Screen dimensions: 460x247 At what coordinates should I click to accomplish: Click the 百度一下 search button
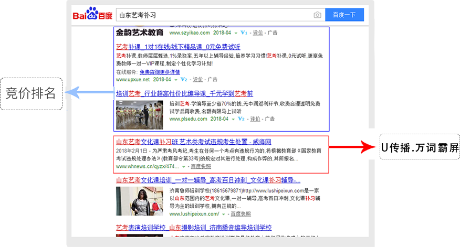point(344,15)
